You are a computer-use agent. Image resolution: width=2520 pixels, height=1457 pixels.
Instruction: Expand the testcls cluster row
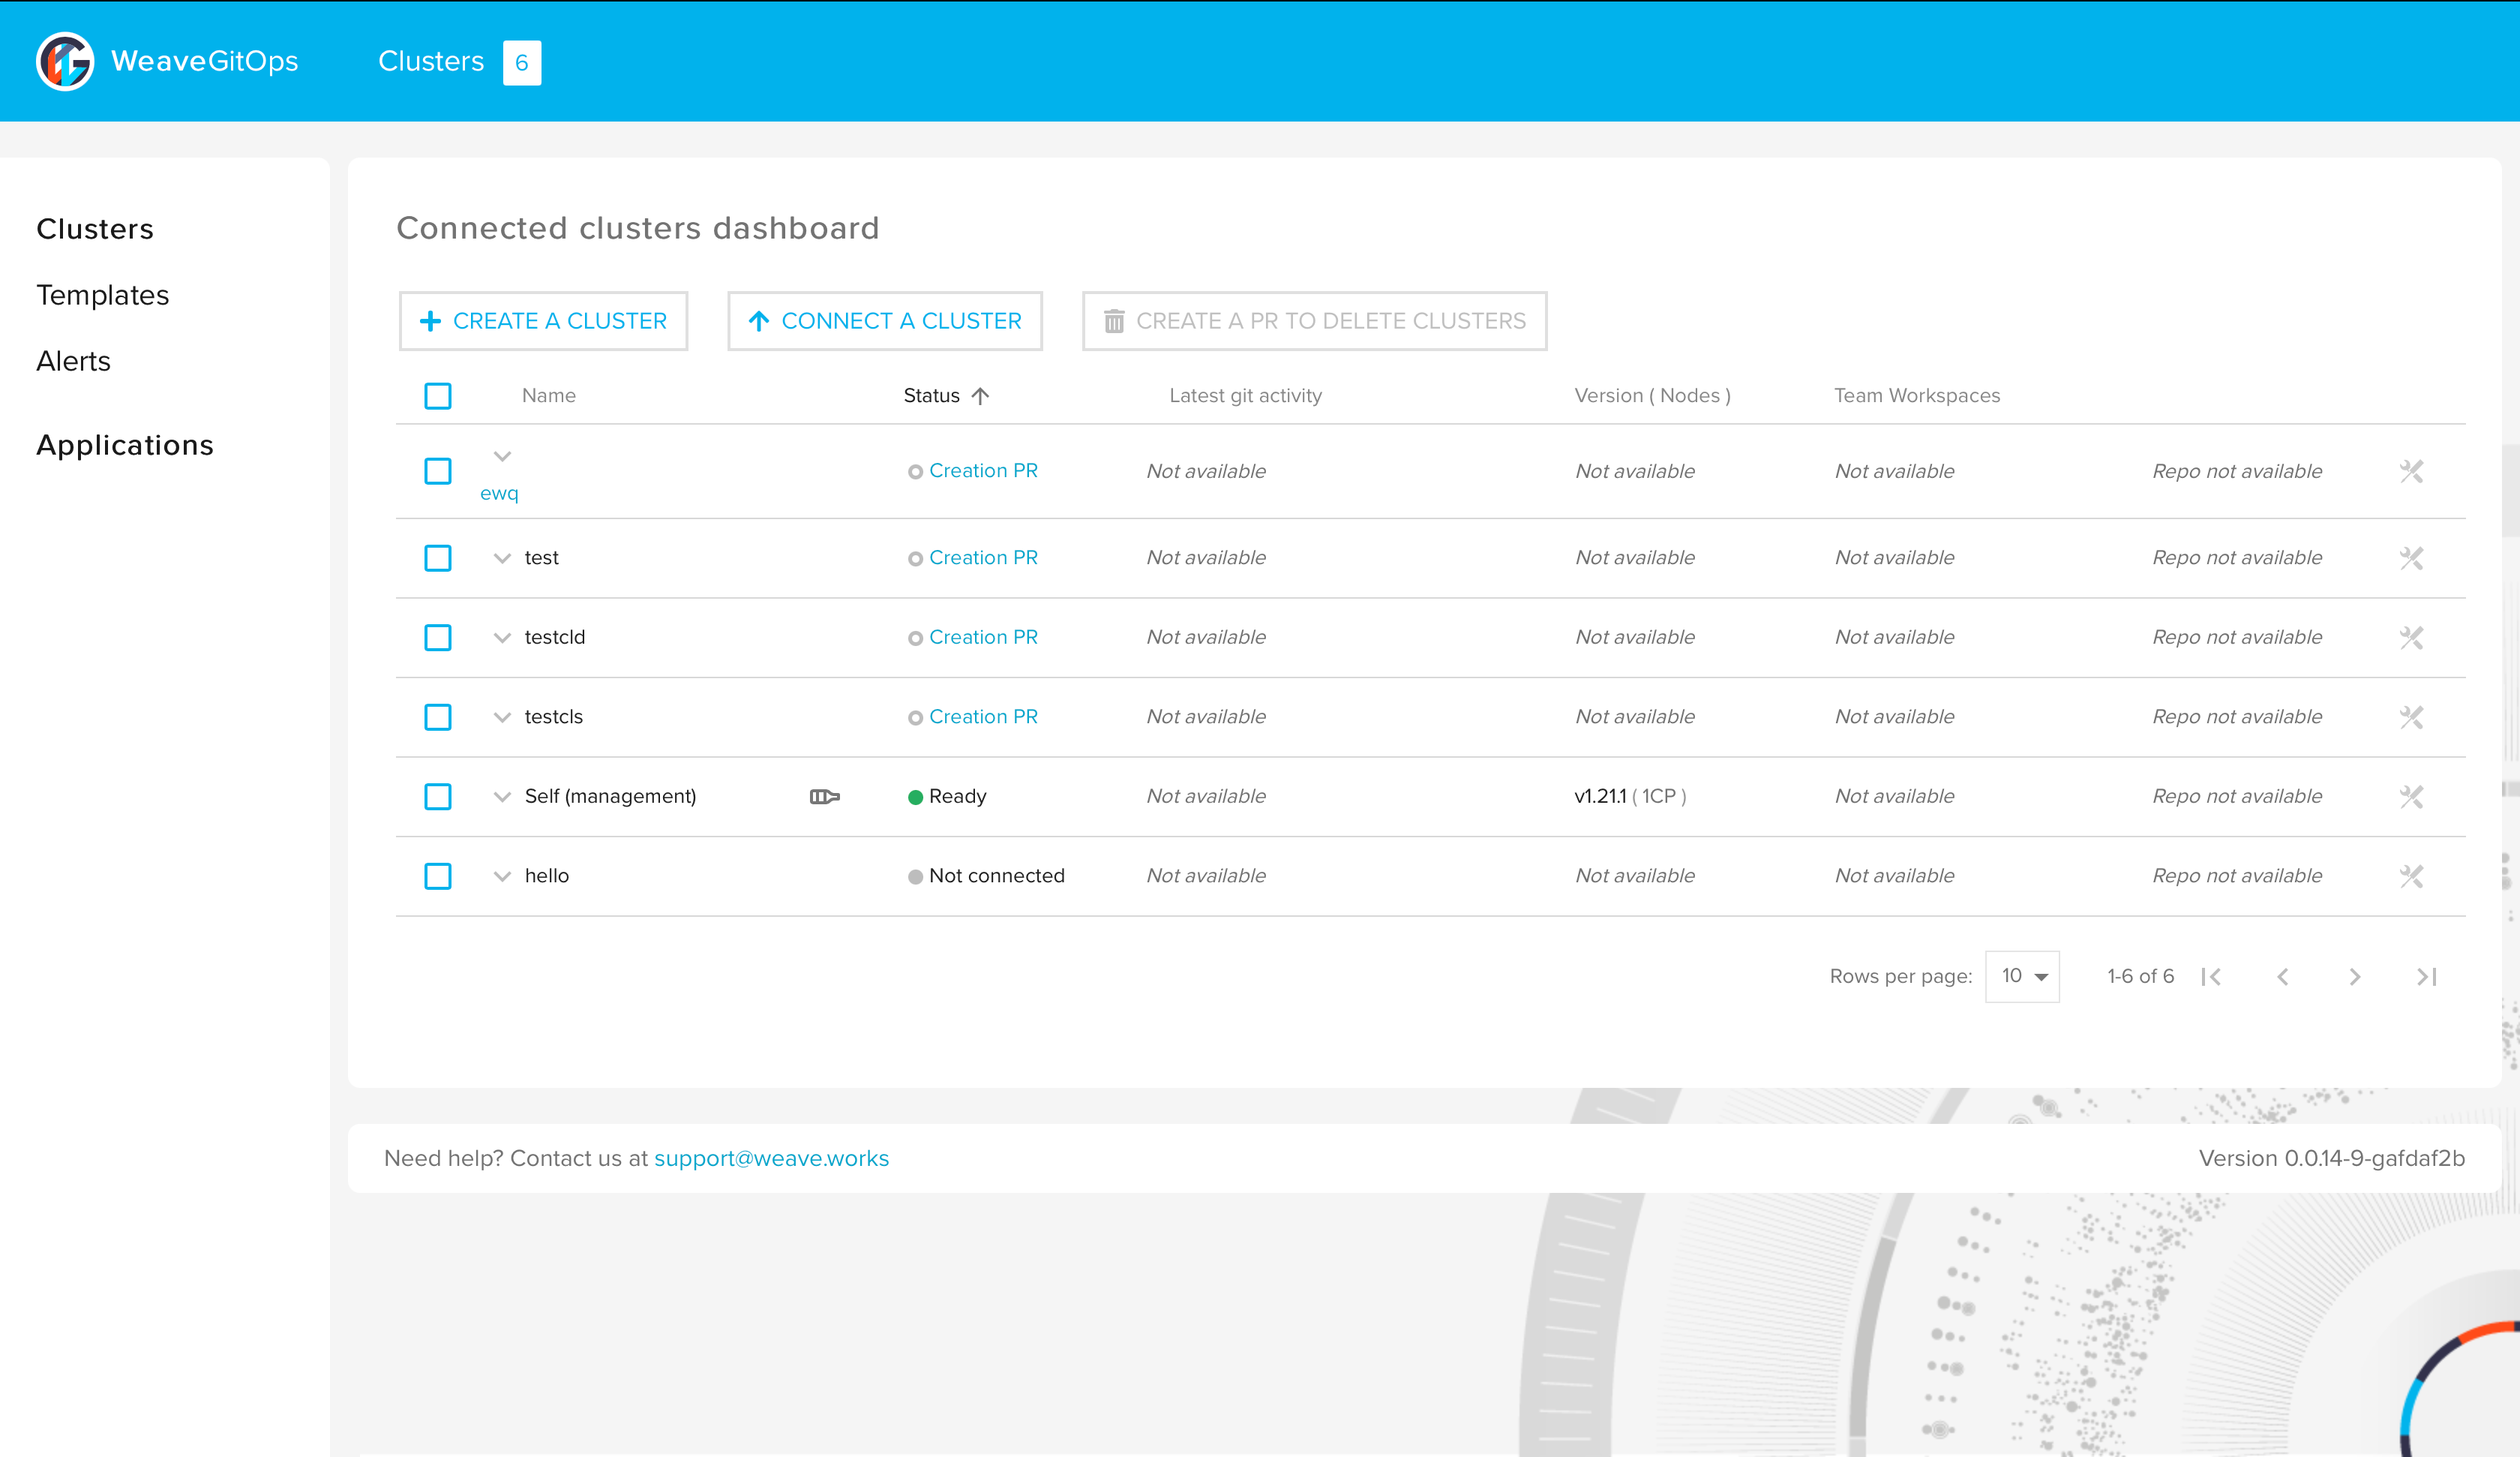point(502,717)
